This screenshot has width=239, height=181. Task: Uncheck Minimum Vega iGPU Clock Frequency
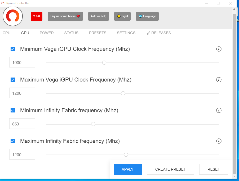(13, 49)
